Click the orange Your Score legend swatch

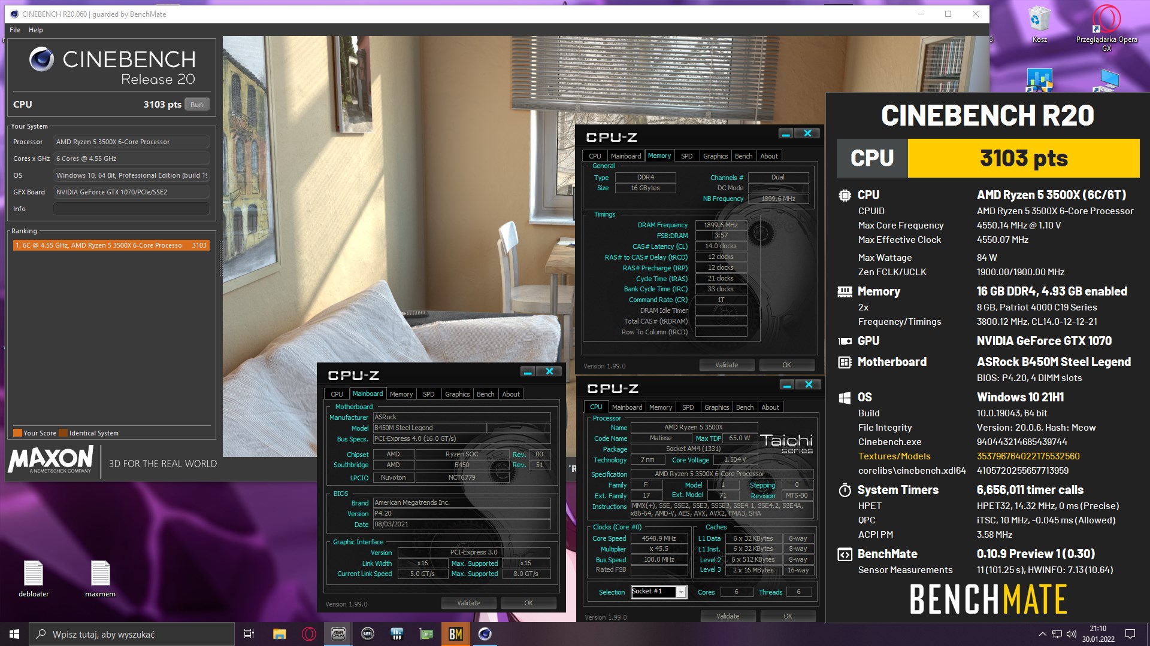click(17, 433)
